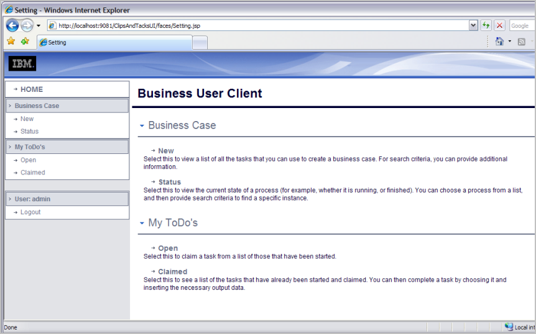Click the Status link in main content
The width and height of the screenshot is (536, 334).
[170, 182]
